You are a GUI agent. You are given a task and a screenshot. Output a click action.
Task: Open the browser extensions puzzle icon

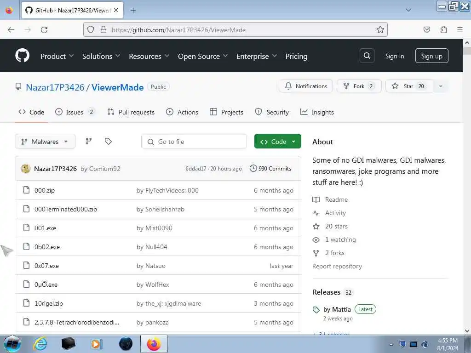(x=443, y=29)
